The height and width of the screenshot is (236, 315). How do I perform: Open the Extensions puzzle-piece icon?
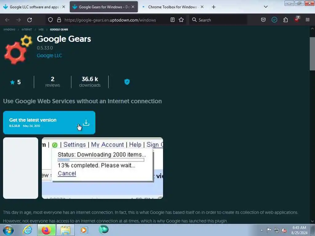click(285, 20)
